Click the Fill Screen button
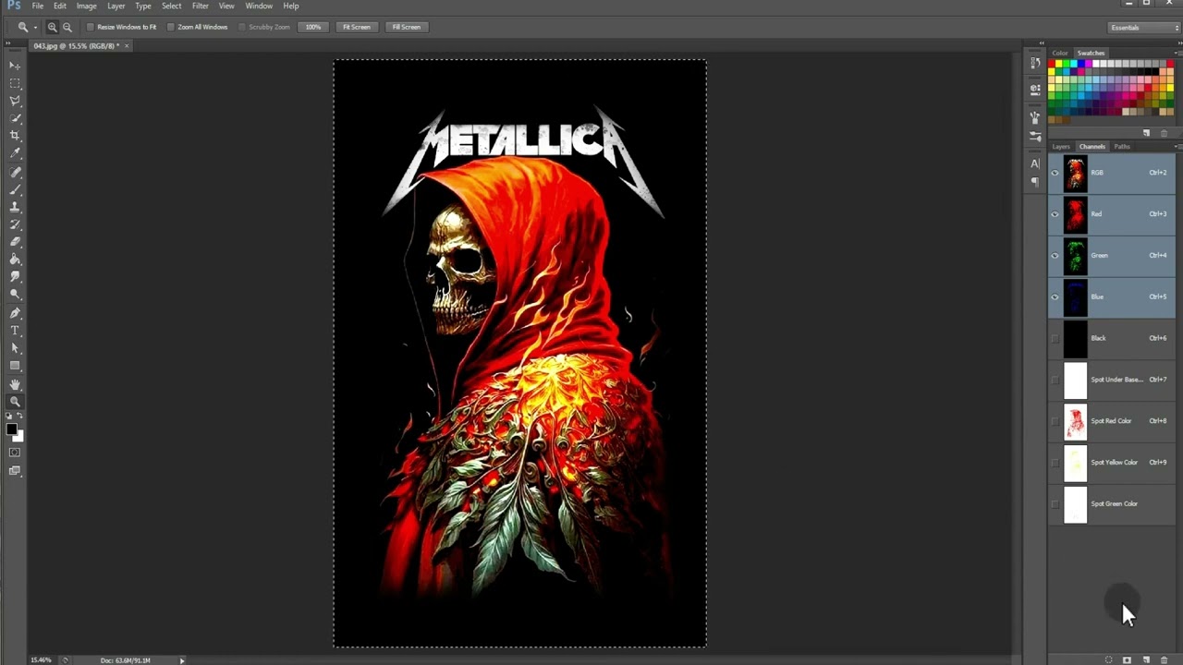The image size is (1183, 665). 406,27
